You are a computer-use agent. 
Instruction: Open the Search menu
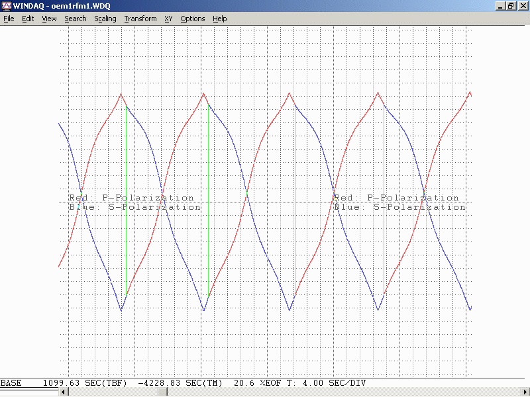76,19
